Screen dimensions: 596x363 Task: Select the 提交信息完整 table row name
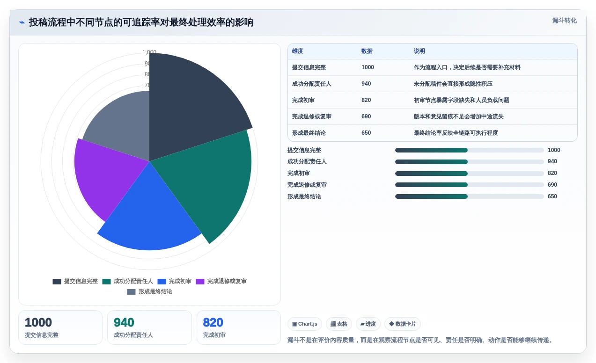pyautogui.click(x=309, y=67)
